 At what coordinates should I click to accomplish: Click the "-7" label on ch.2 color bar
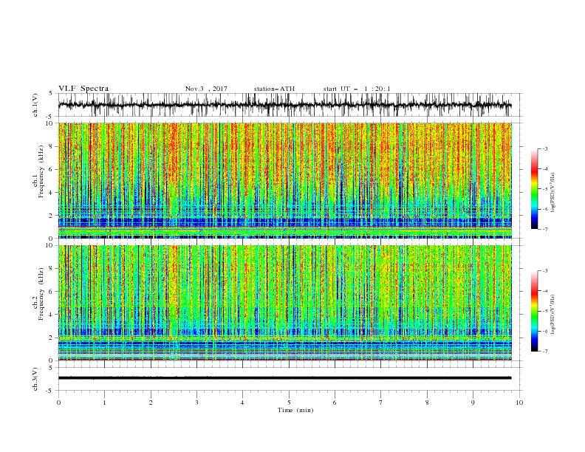545,351
